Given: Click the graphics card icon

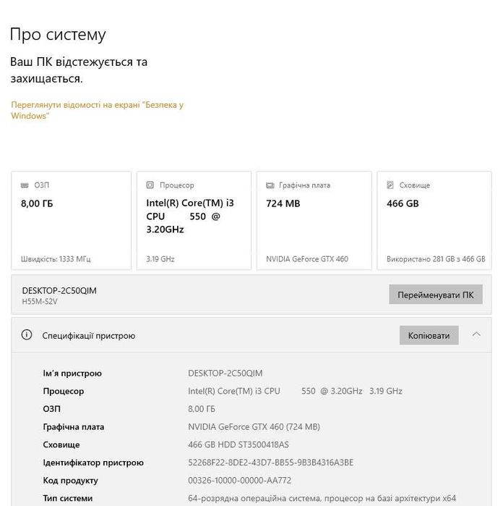Looking at the screenshot, I should click(x=270, y=185).
